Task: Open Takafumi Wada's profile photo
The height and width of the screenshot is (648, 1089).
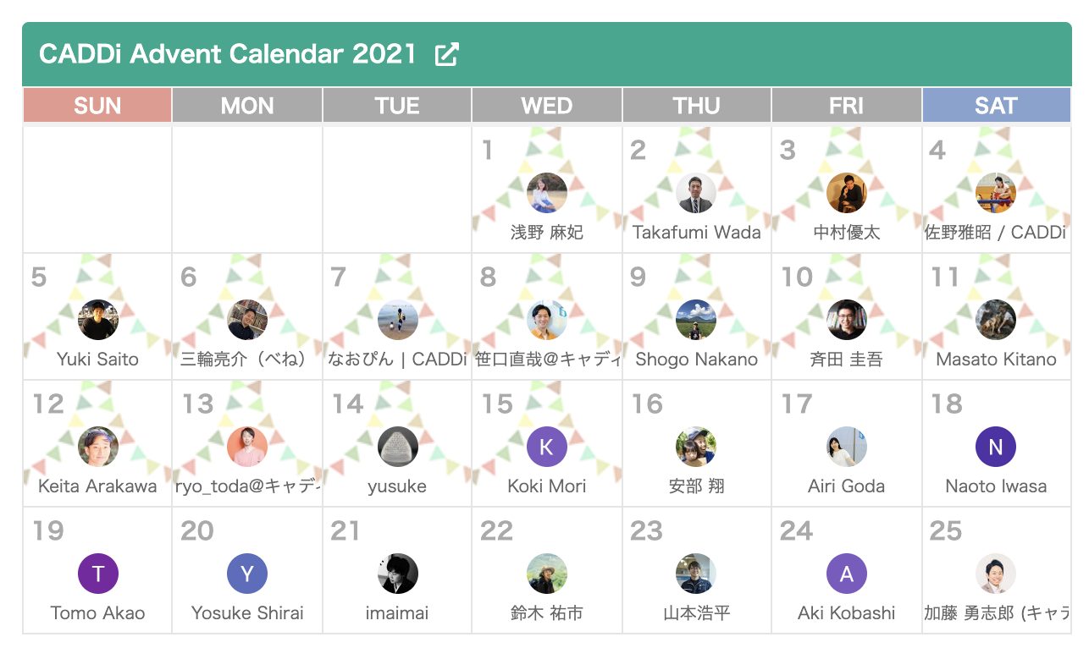Action: 696,193
